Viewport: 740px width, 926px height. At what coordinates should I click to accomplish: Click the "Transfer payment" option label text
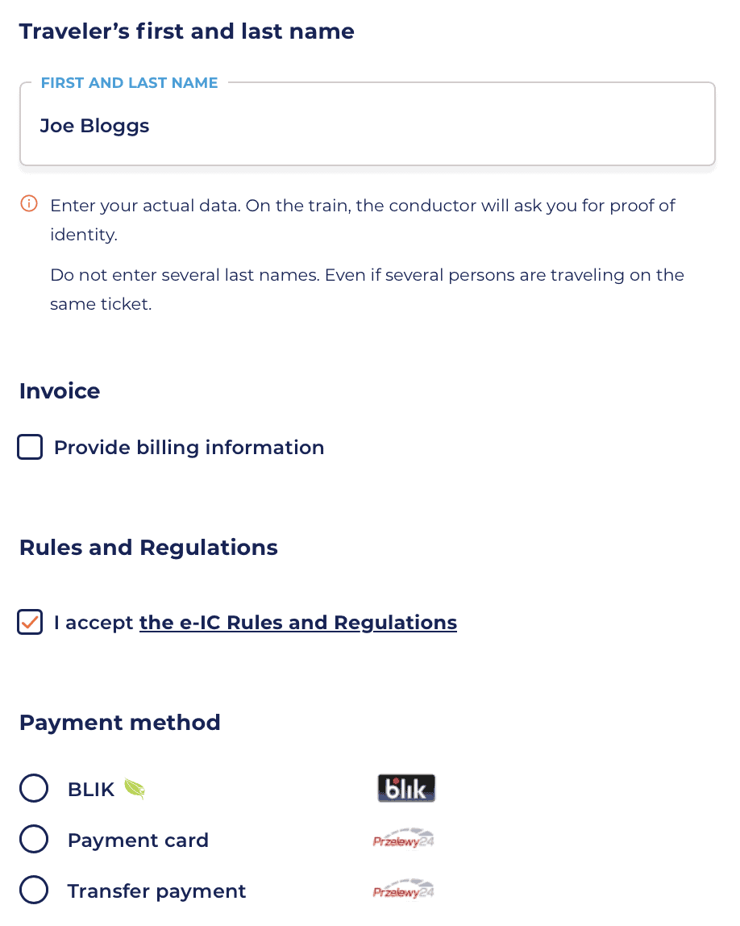click(156, 891)
